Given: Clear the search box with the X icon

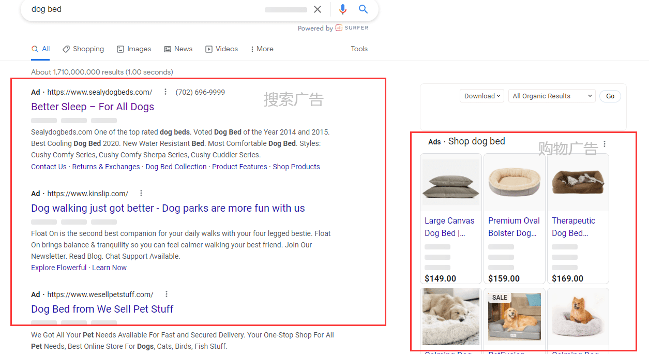Looking at the screenshot, I should tap(318, 9).
